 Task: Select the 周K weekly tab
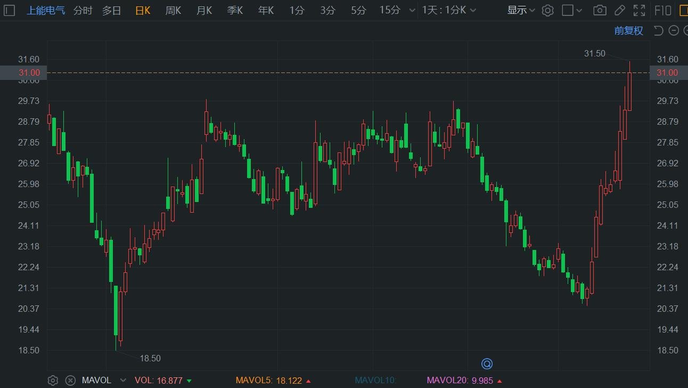pos(173,10)
